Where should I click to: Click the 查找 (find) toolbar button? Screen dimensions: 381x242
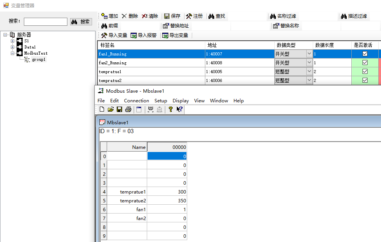217,16
